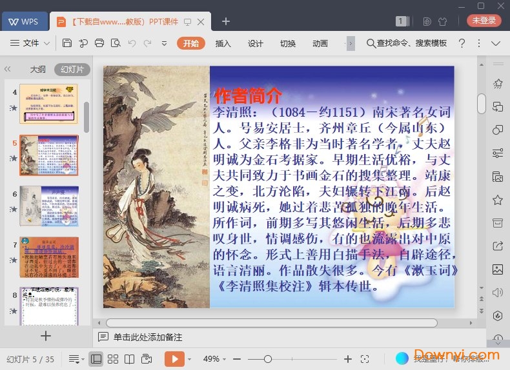The width and height of the screenshot is (510, 370).
Task: Toggle normal view mode in status bar
Action: click(96, 359)
